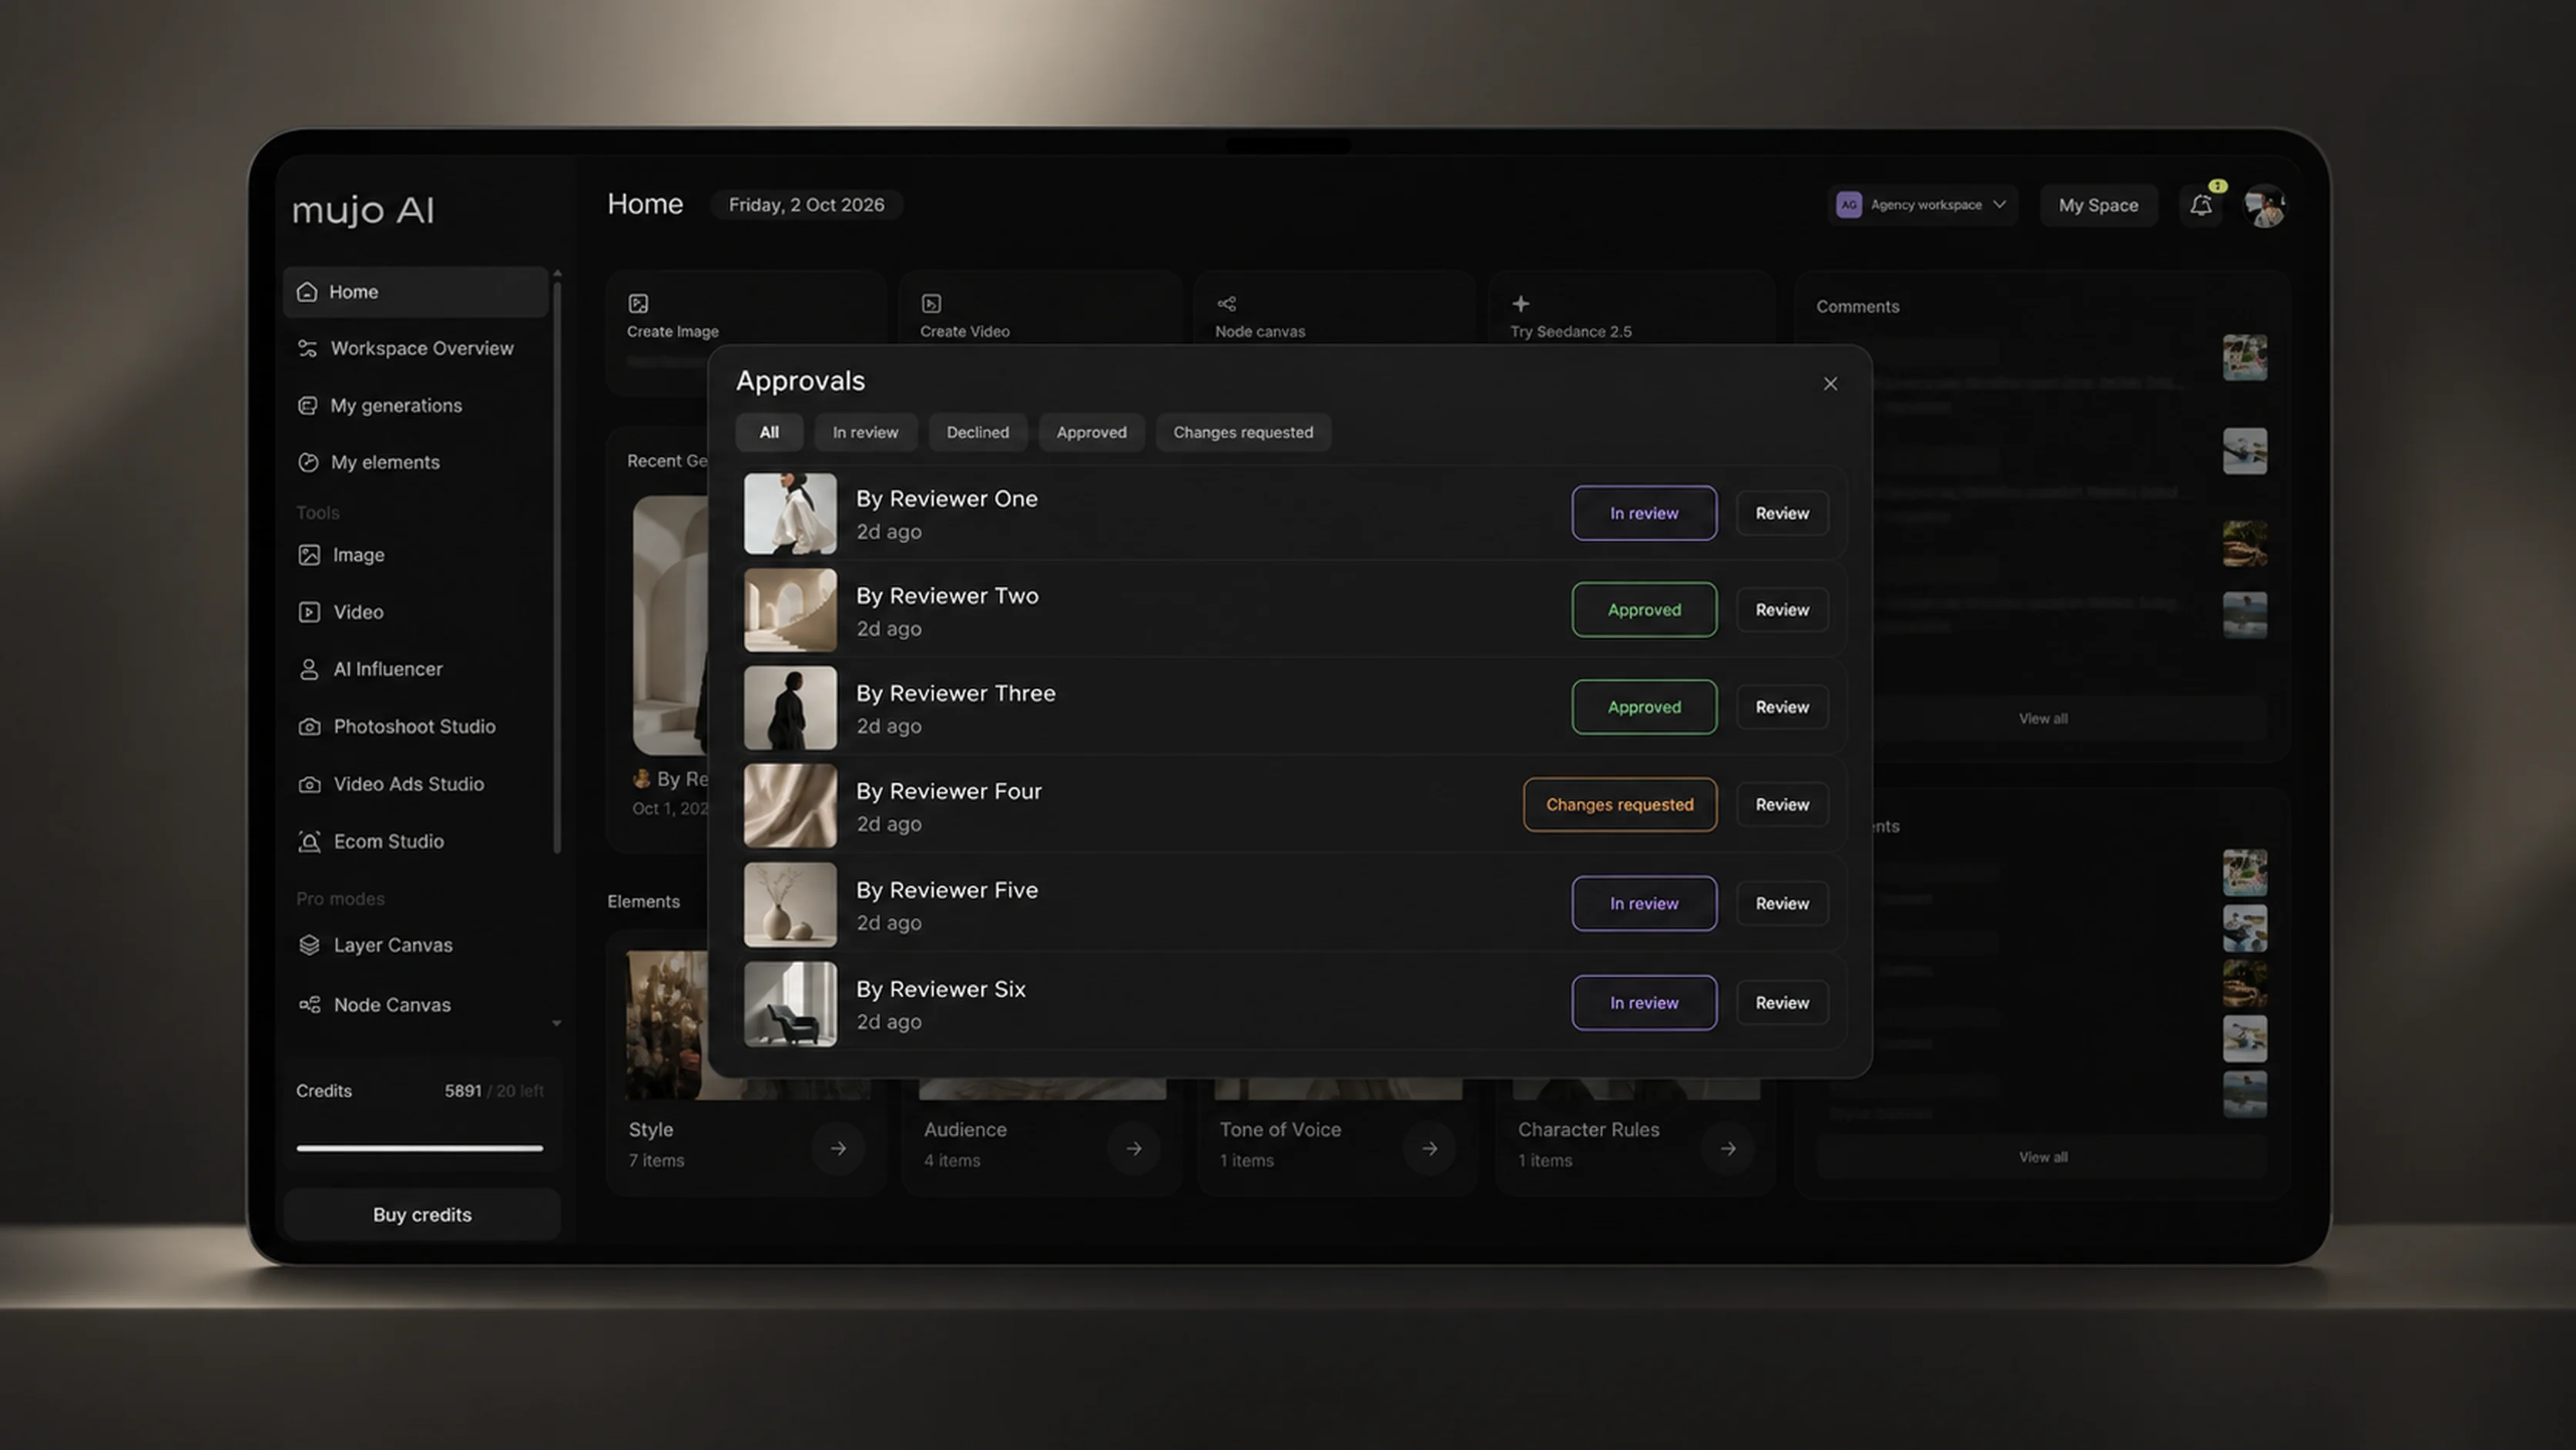Filter approvals by Declined
Image resolution: width=2576 pixels, height=1450 pixels.
[x=977, y=432]
